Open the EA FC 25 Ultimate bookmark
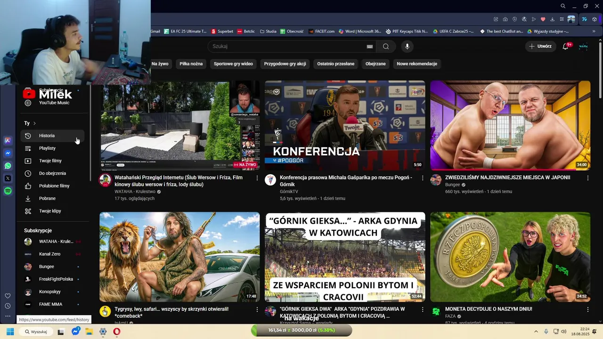This screenshot has height=339, width=603. tap(185, 32)
